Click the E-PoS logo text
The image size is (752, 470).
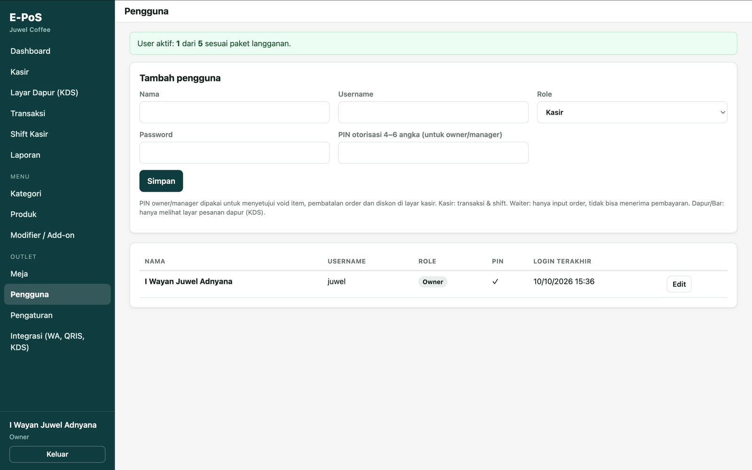tap(26, 17)
